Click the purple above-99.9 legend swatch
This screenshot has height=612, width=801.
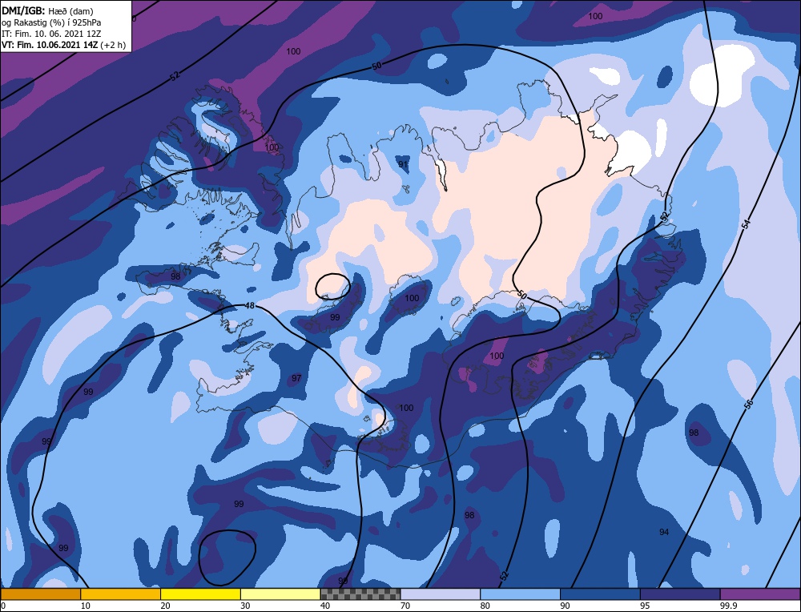click(x=760, y=594)
